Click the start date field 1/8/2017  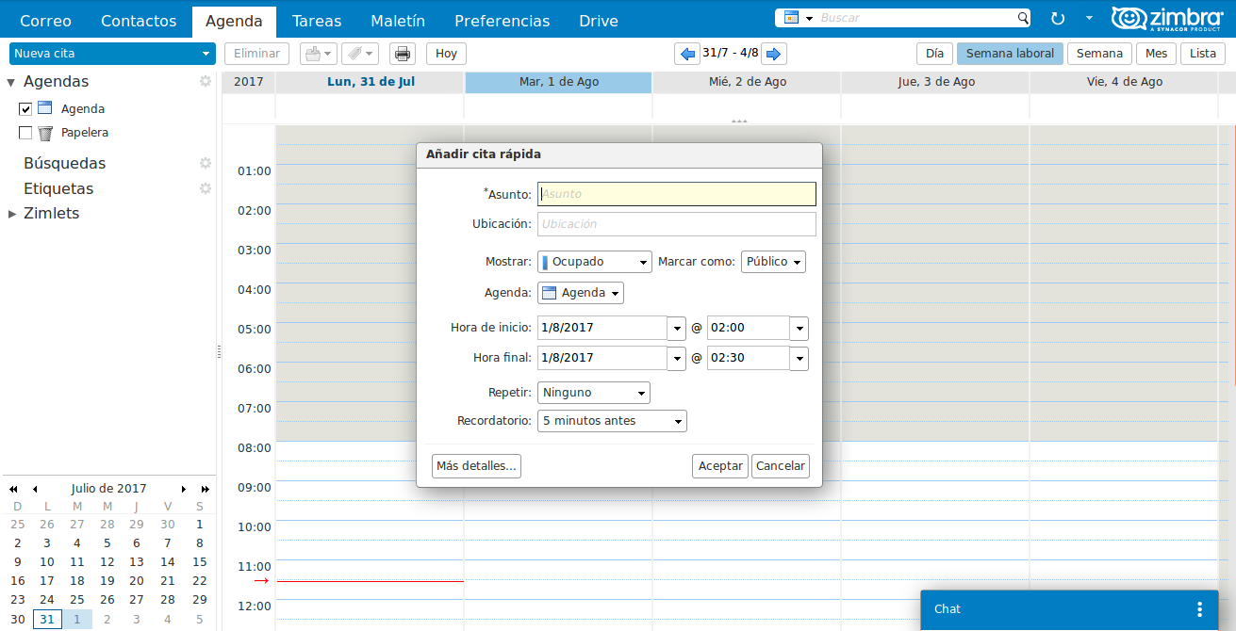[602, 329]
